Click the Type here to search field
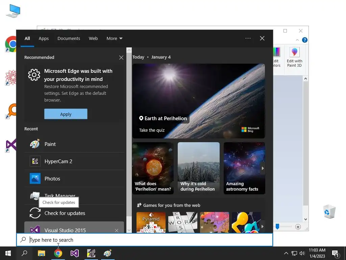This screenshot has width=346, height=260. (145, 240)
